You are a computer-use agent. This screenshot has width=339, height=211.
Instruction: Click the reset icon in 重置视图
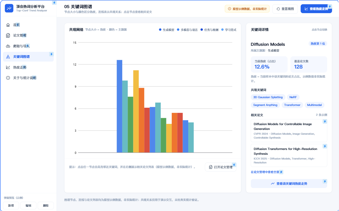(x=278, y=9)
